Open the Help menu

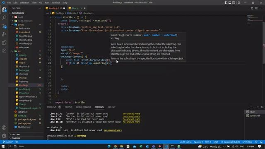click(65, 3)
